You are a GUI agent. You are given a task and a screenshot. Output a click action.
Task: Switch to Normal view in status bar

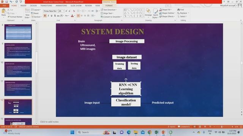click(x=195, y=127)
